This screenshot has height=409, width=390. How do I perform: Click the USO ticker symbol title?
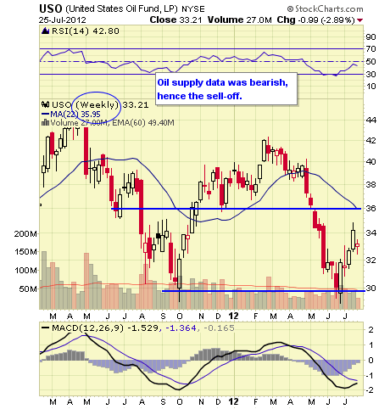[50, 8]
